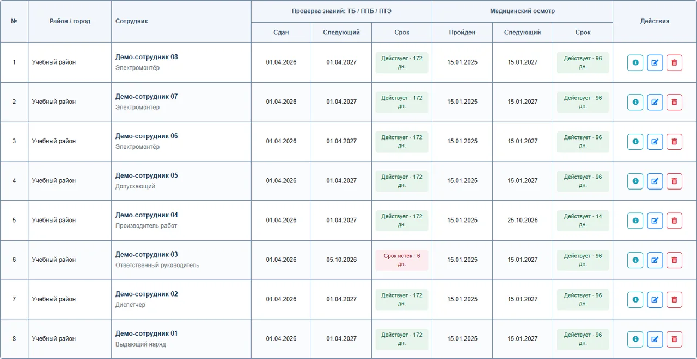Click the Выдающий наряд job title
This screenshot has height=359, width=697.
[x=140, y=344]
